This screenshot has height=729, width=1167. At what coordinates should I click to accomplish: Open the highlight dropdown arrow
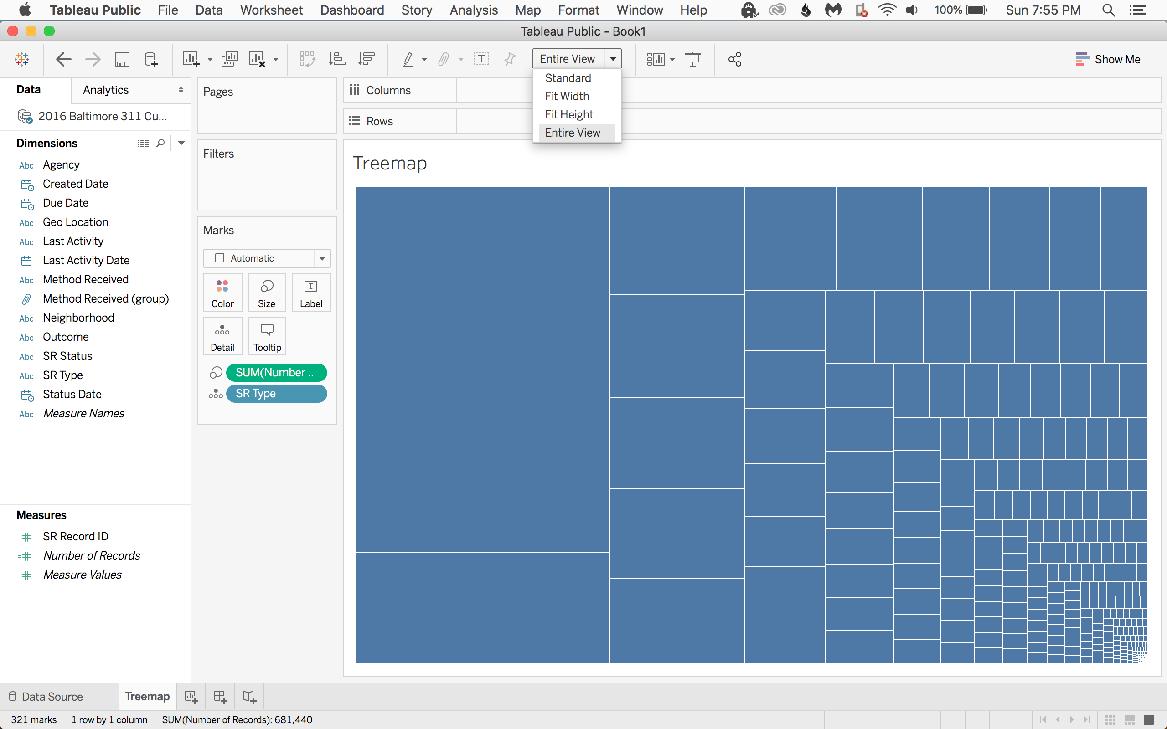[424, 60]
